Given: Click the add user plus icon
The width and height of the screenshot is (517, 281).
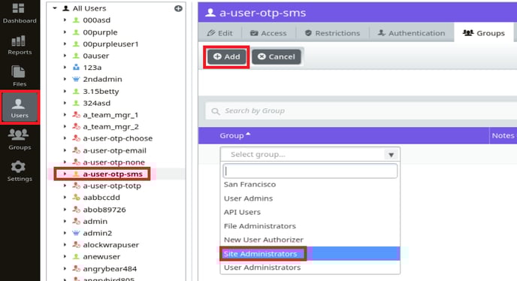Looking at the screenshot, I should [x=178, y=8].
